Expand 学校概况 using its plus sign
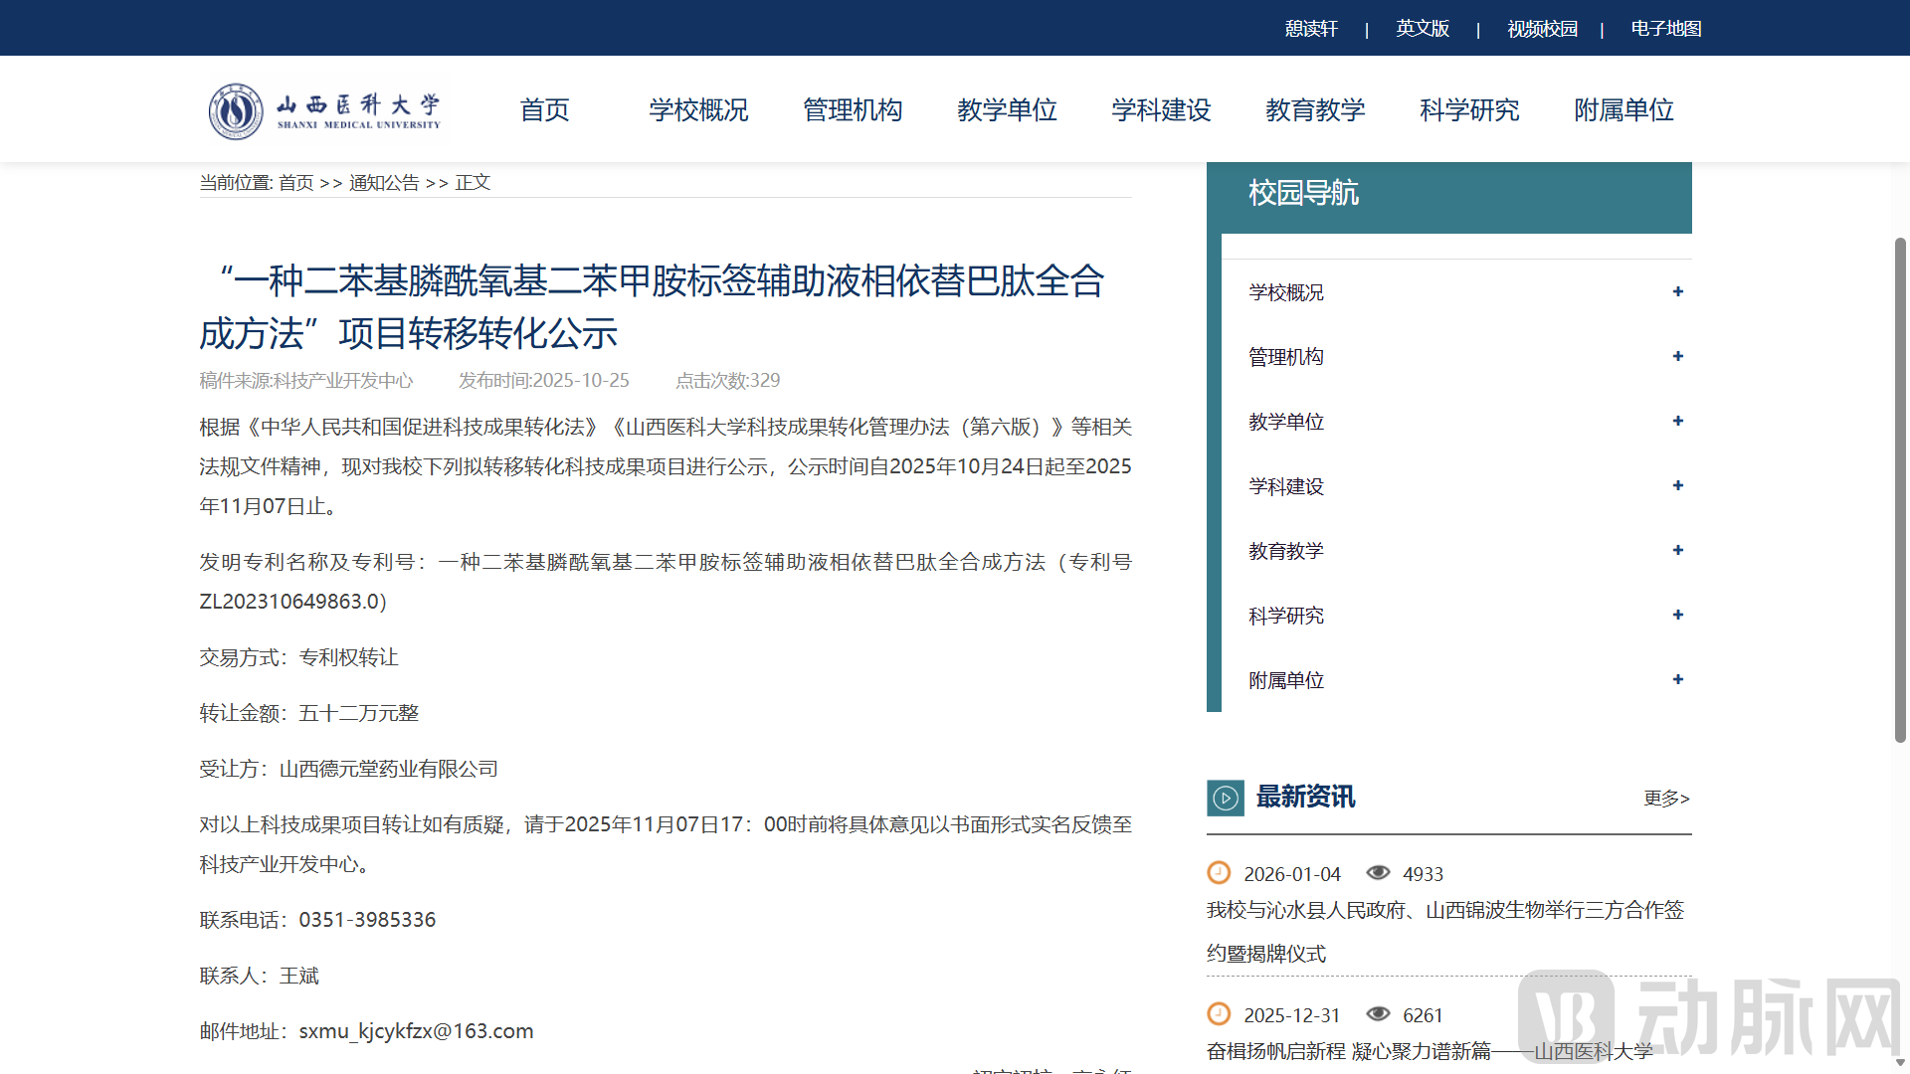1910x1074 pixels. pos(1677,291)
